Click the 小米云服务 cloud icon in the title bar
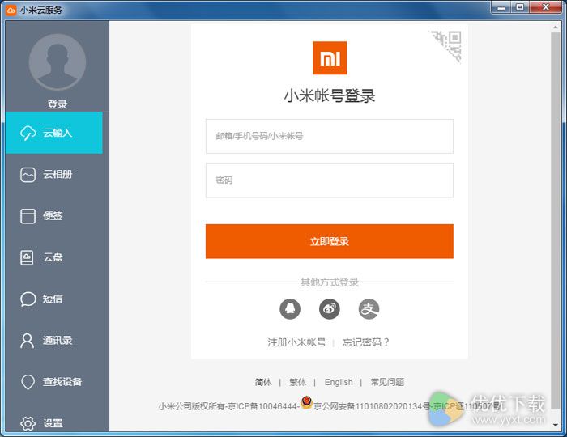The image size is (567, 437). point(11,10)
